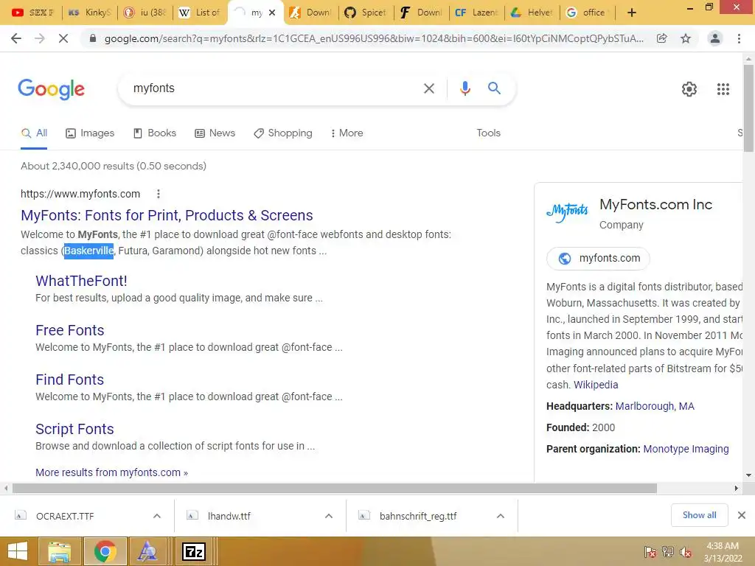Open Chrome three-dot menu
The width and height of the screenshot is (755, 566).
pyautogui.click(x=739, y=38)
